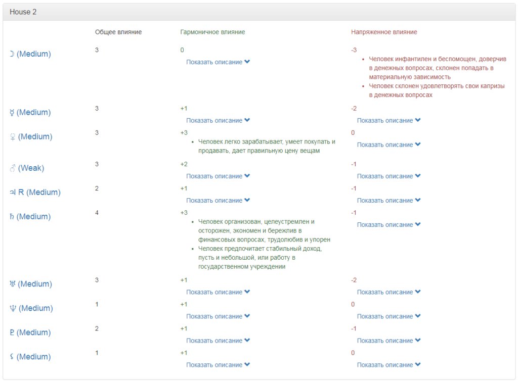Screen dimensions: 518x381
Task: Show Pluto harmonious influence description
Action: (218, 341)
